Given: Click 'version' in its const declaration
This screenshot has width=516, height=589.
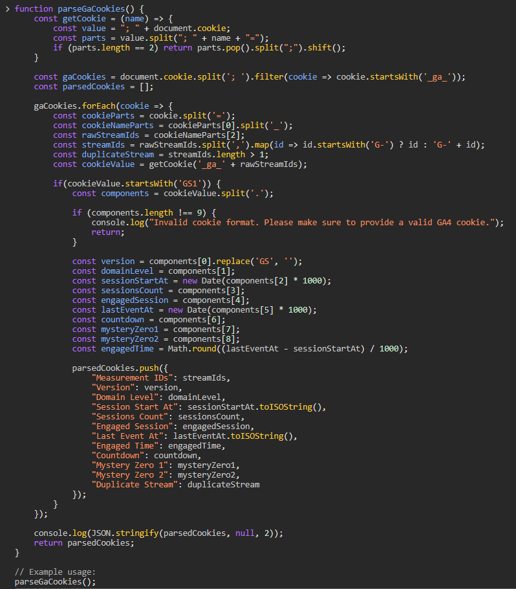Looking at the screenshot, I should (118, 261).
